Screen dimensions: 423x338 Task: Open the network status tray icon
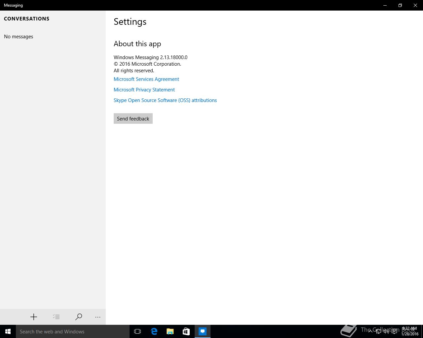tap(378, 331)
